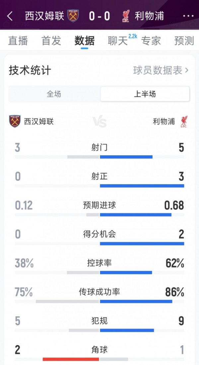Image resolution: width=199 pixels, height=365 pixels.
Task: Switch to the 专家 experts tab
Action: coord(152,41)
